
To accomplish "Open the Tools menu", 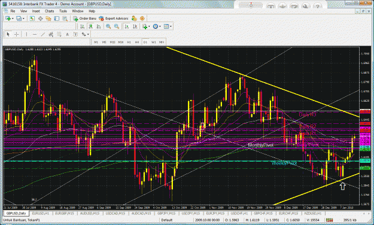I will (x=63, y=11).
